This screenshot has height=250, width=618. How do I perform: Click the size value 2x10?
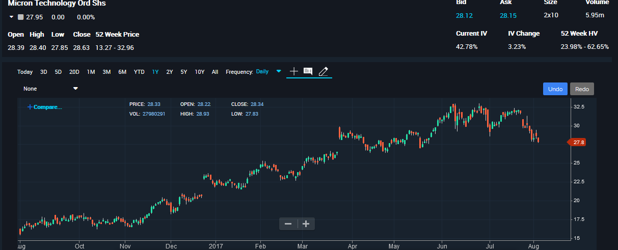click(551, 15)
